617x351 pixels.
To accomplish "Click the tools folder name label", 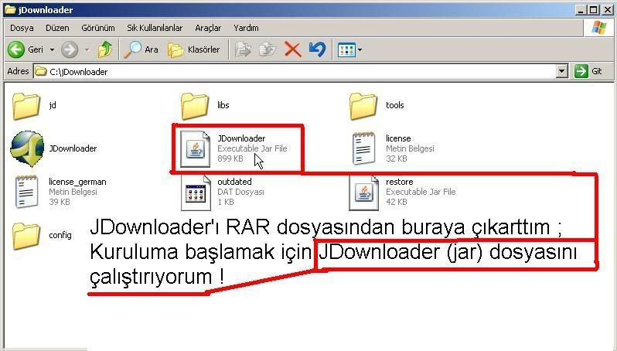I will point(394,105).
